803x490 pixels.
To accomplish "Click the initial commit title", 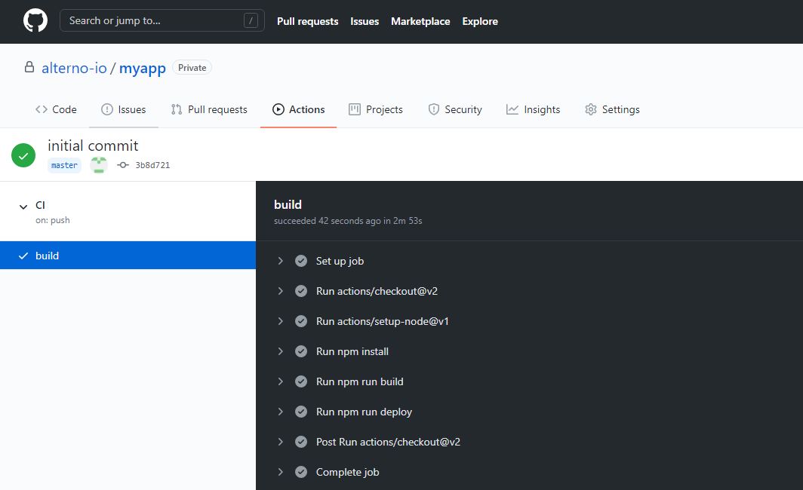I will tap(93, 145).
